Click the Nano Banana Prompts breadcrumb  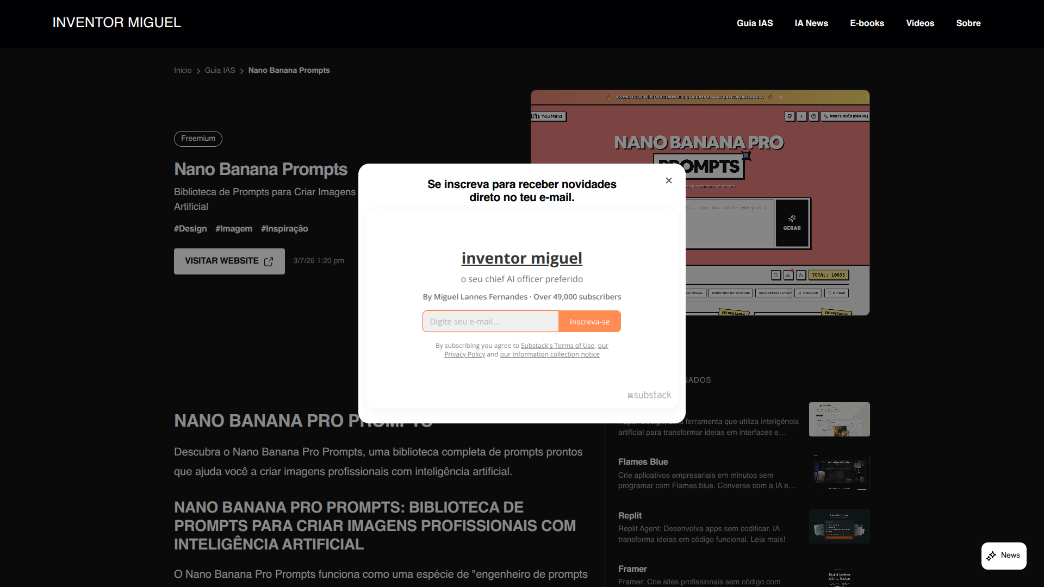coord(289,71)
